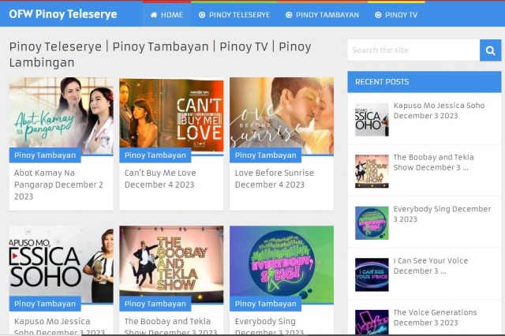The height and width of the screenshot is (336, 505).
Task: Click I Can See Your Voice sidebar thumbnail
Action: point(372,274)
